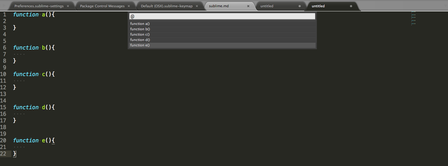448x166 pixels.
Task: Click the closing brace on line 12
Action: click(x=15, y=87)
